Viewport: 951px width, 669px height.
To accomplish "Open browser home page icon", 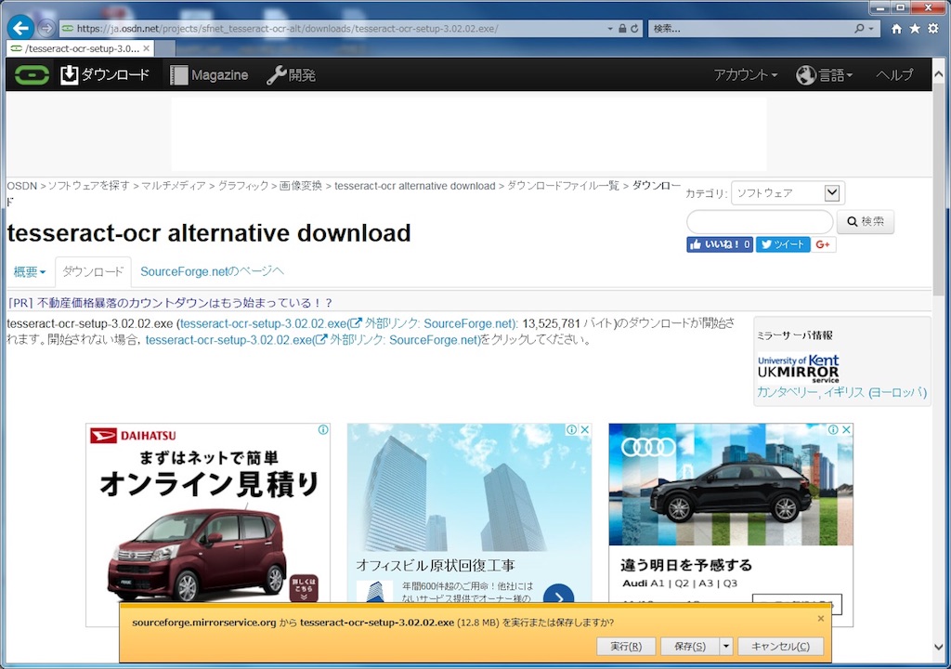I will pos(896,29).
